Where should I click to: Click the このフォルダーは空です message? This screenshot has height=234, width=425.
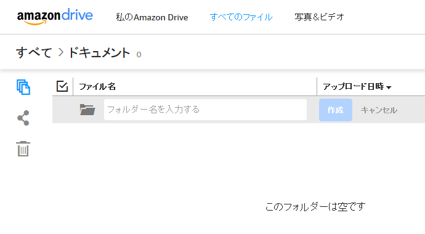coord(315,207)
